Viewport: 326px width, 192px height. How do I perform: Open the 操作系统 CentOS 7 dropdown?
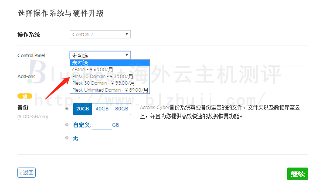coord(100,34)
